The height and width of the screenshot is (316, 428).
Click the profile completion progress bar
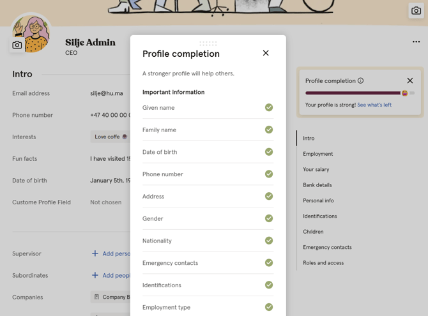click(353, 93)
